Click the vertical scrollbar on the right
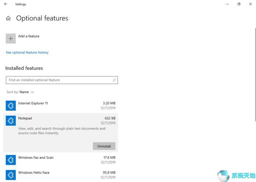The height and width of the screenshot is (182, 256). click(x=255, y=74)
